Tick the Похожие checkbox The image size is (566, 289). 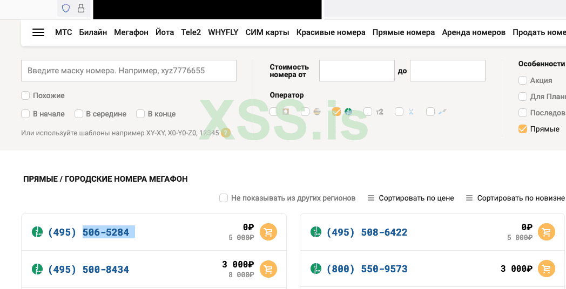pos(25,95)
